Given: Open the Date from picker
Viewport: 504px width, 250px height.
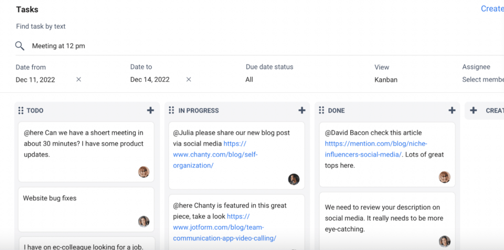Looking at the screenshot, I should pyautogui.click(x=35, y=80).
